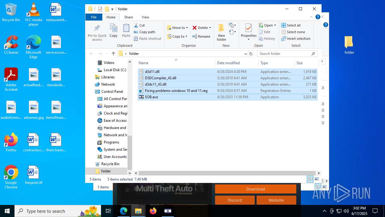This screenshot has width=385, height=217.
Task: Create a New folder from ribbon
Action: point(221,33)
